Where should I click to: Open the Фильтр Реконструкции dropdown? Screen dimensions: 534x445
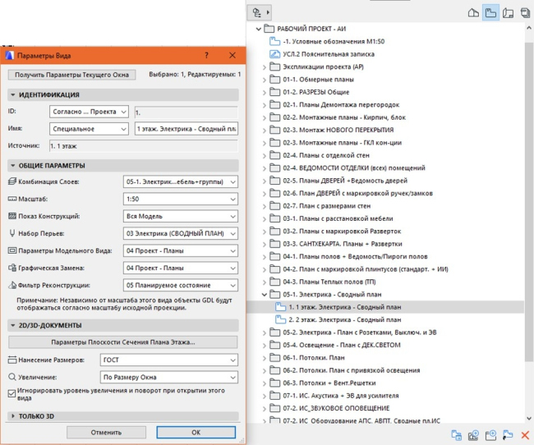pyautogui.click(x=180, y=285)
